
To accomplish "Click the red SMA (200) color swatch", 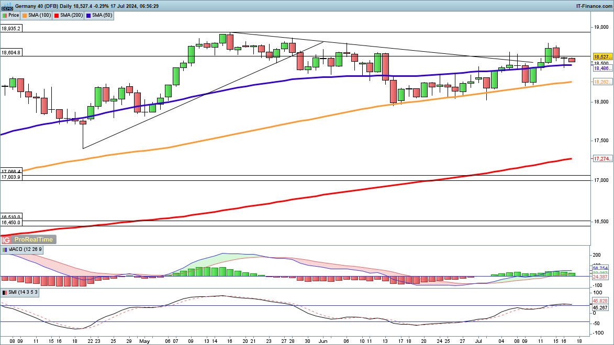I will [x=57, y=16].
